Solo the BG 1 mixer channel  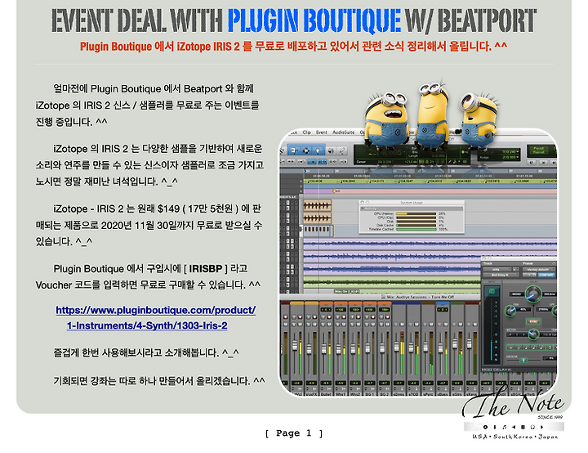tap(367, 324)
